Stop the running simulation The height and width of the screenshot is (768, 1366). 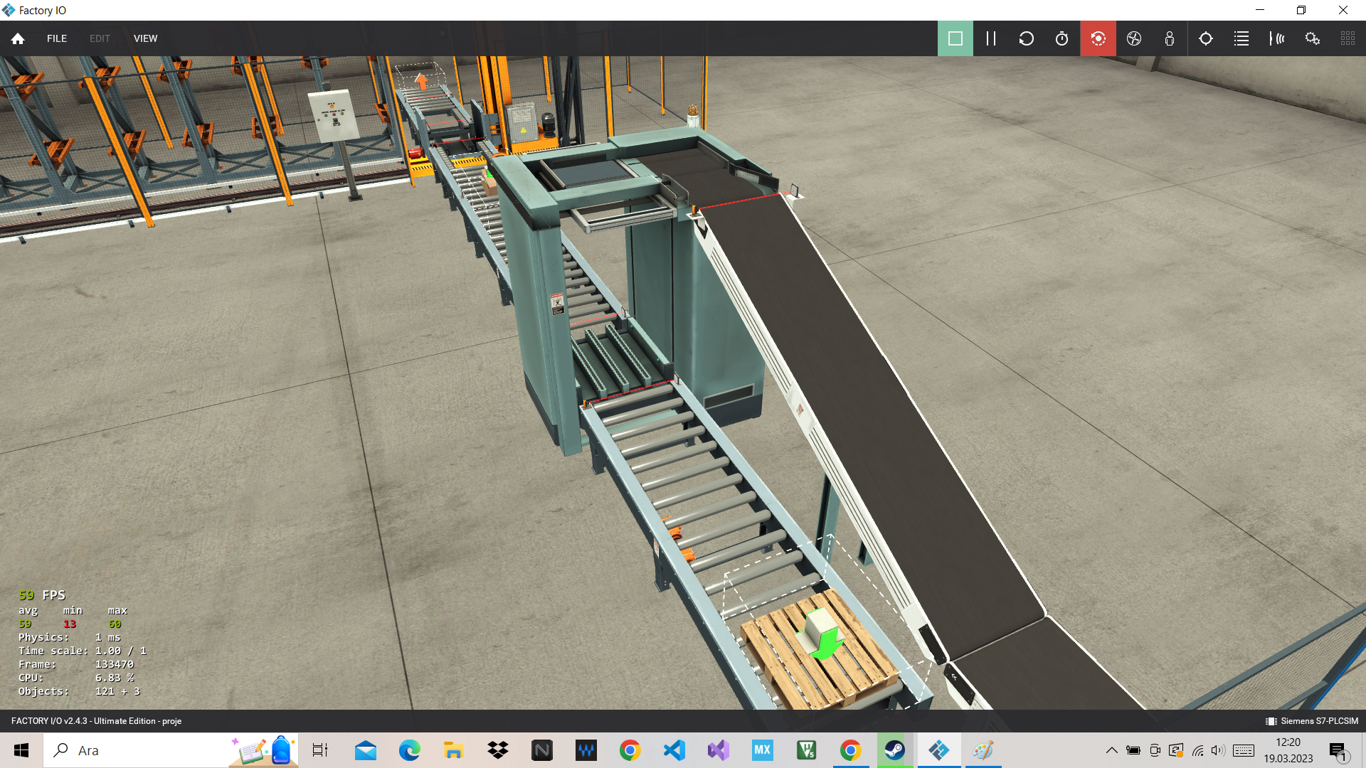click(x=955, y=38)
